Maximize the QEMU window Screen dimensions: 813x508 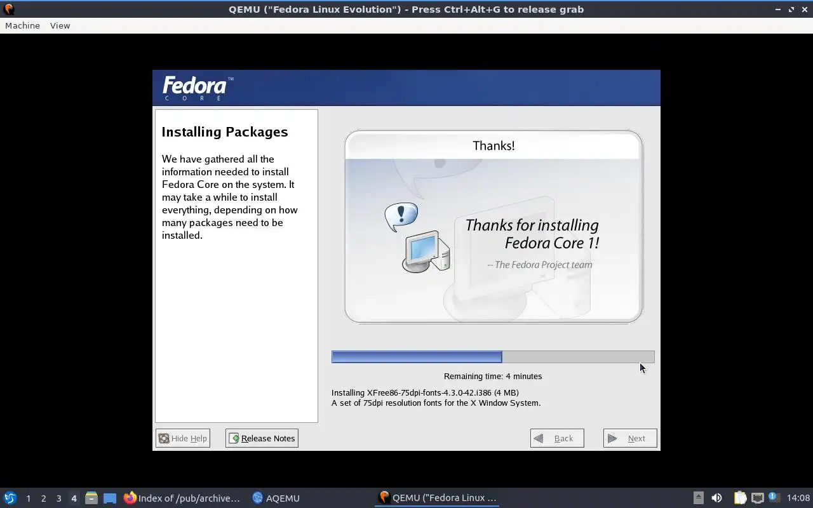[791, 10]
